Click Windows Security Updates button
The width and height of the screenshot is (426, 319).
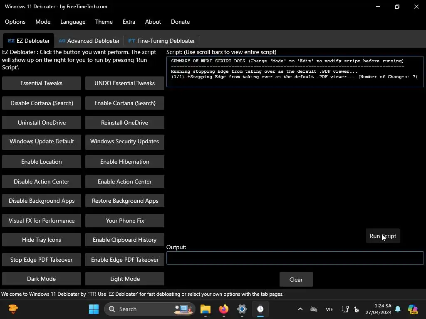click(x=124, y=142)
